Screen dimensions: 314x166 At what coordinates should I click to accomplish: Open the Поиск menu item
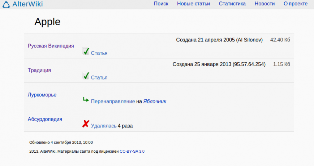(x=161, y=4)
